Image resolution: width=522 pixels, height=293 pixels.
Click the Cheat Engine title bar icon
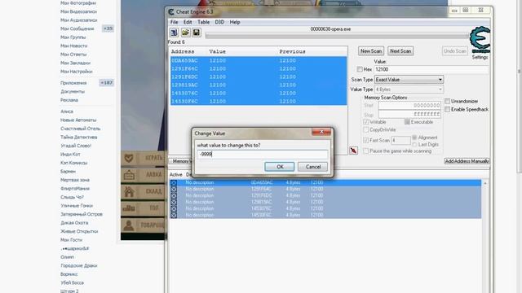(x=171, y=12)
